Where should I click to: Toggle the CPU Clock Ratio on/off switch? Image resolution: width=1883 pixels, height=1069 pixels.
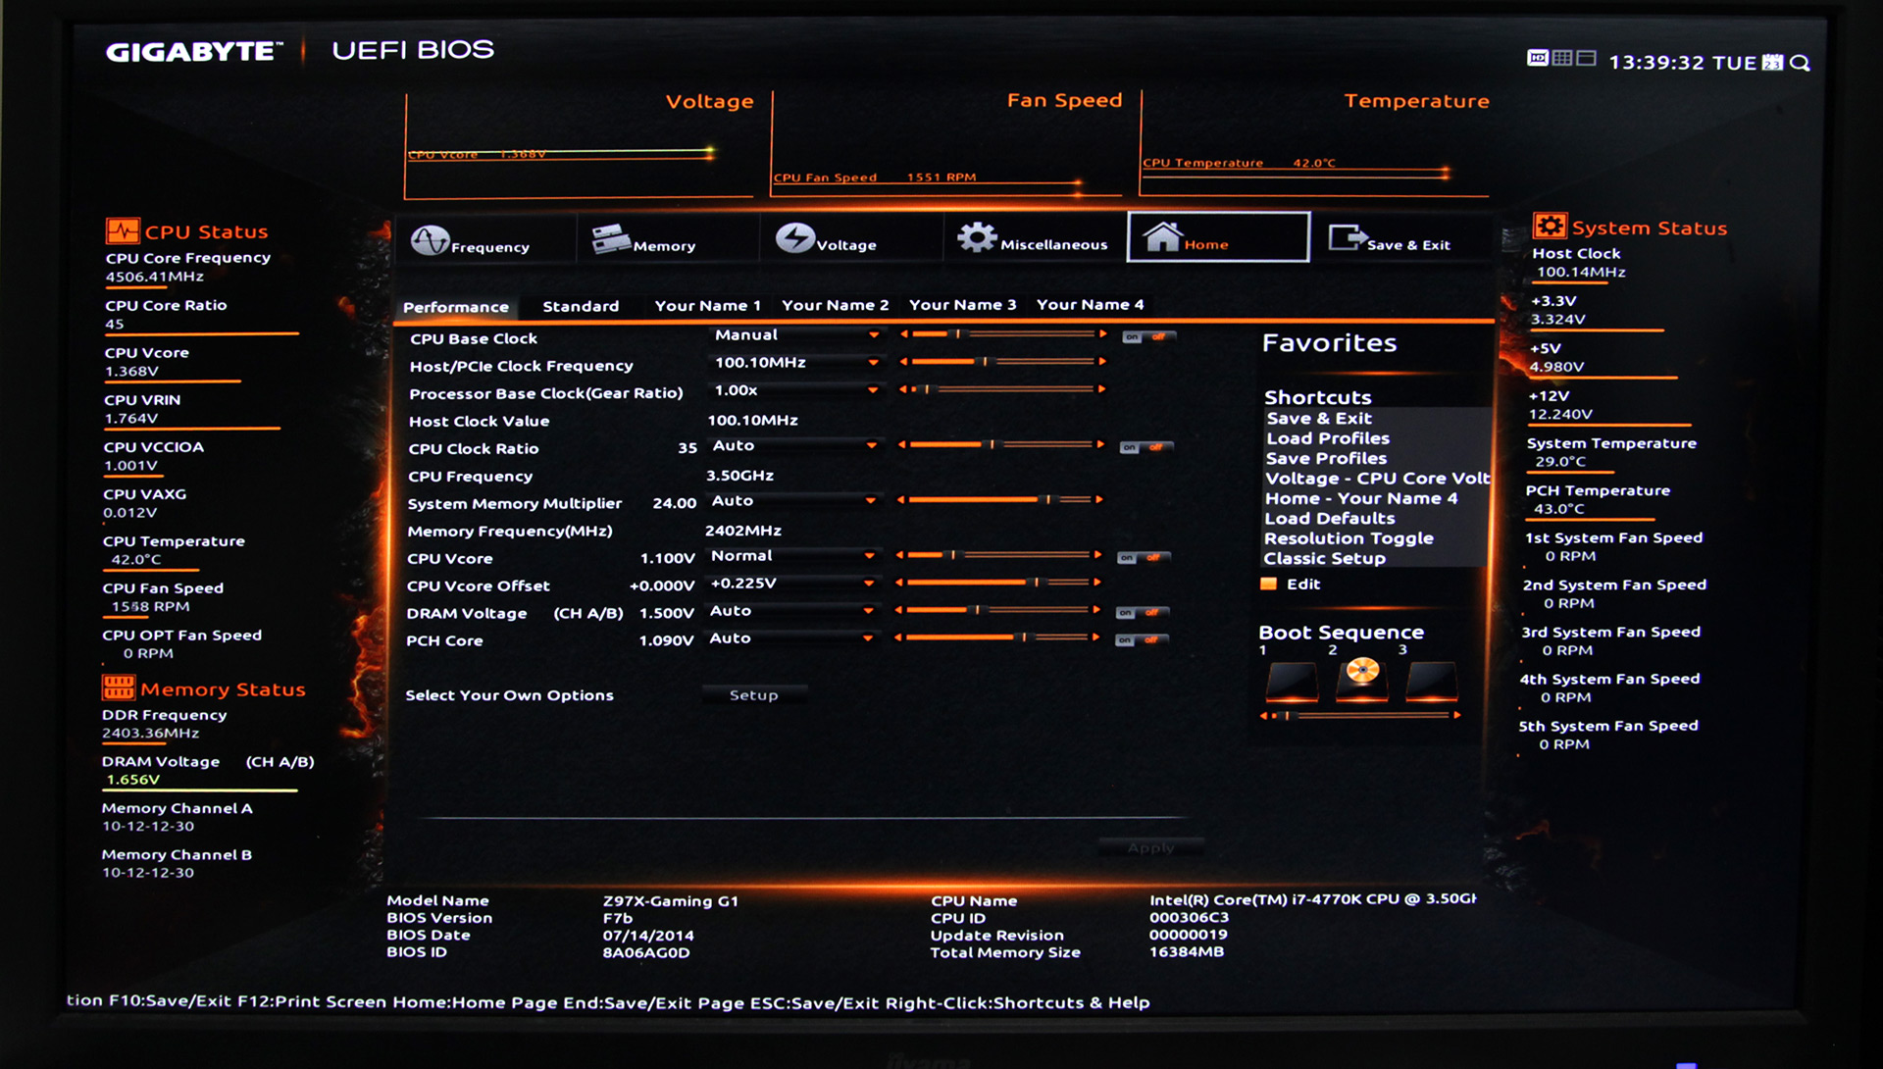point(1146,447)
